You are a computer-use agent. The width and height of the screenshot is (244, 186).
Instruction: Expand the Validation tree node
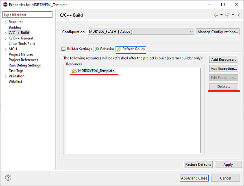[5, 77]
